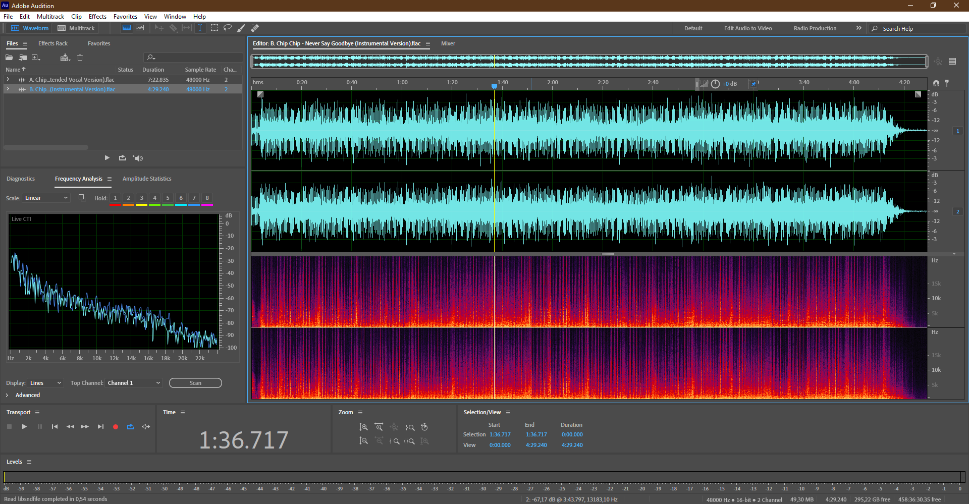Viewport: 969px width, 504px height.
Task: Select the Default workspace
Action: click(x=693, y=28)
